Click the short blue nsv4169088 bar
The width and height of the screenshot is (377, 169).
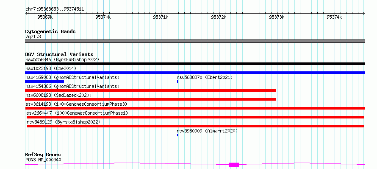coord(44,82)
